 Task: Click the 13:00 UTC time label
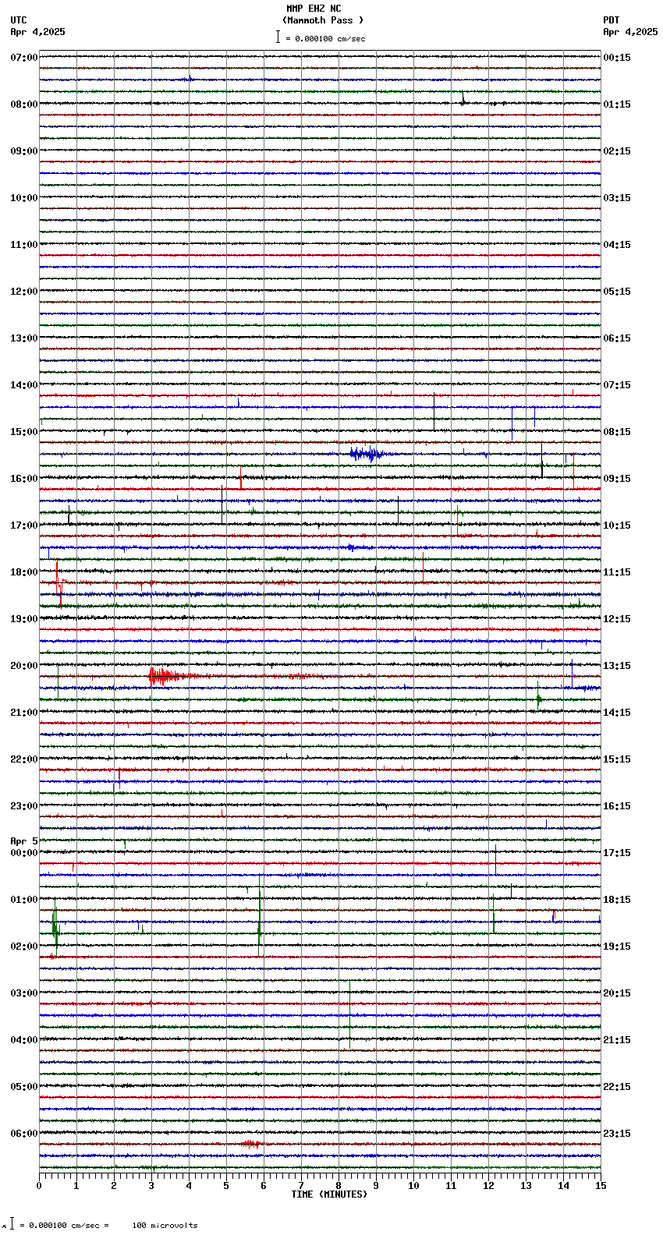pos(23,338)
